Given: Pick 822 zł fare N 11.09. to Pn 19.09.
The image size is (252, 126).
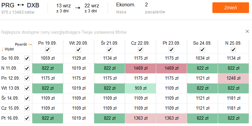Looking at the screenshot, I should [x=48, y=68].
